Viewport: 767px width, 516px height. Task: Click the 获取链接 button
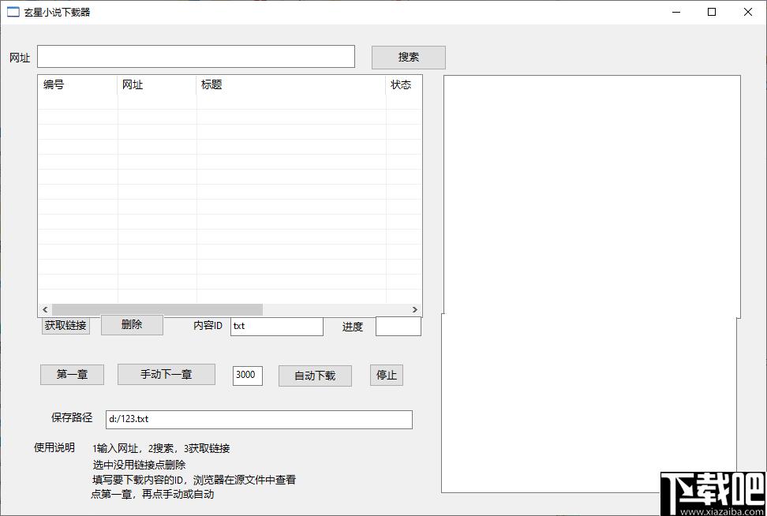tap(65, 325)
